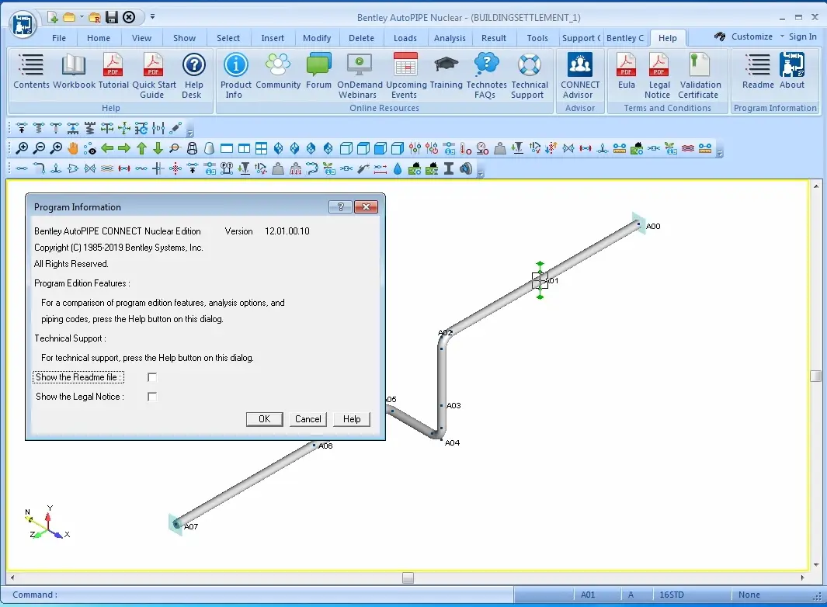Screen dimensions: 827x607
Task: Expand the components toolbar options arrow
Action: coord(481,172)
